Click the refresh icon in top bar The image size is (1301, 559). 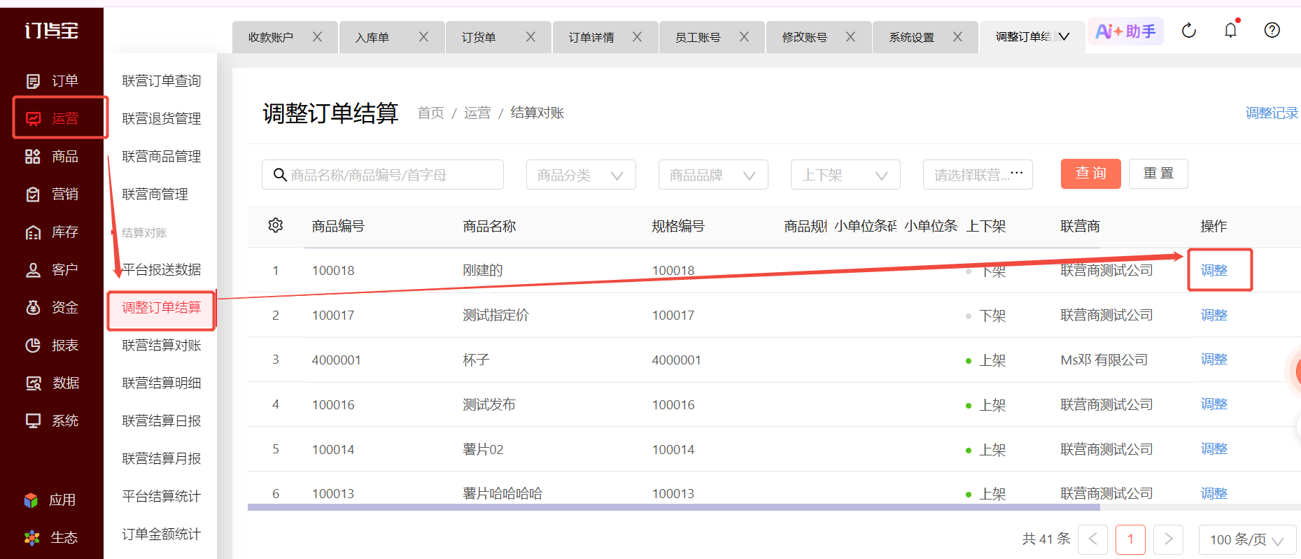[1189, 31]
